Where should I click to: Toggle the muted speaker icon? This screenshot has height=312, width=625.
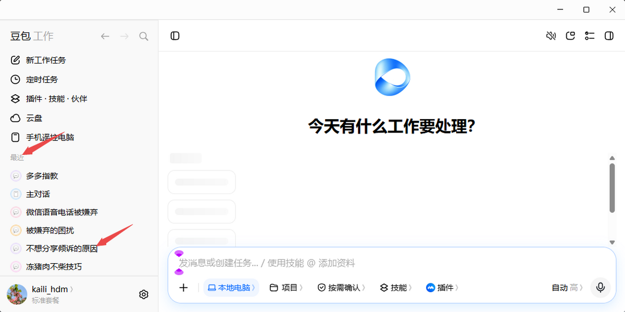click(x=551, y=36)
